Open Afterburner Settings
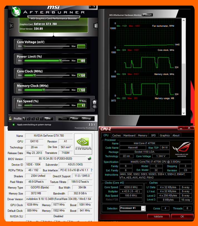The height and width of the screenshot is (226, 198). (86, 119)
